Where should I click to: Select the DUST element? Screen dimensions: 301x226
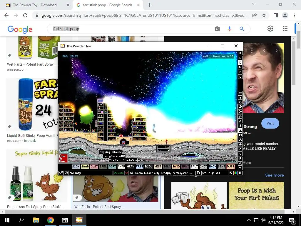[x=230, y=167]
